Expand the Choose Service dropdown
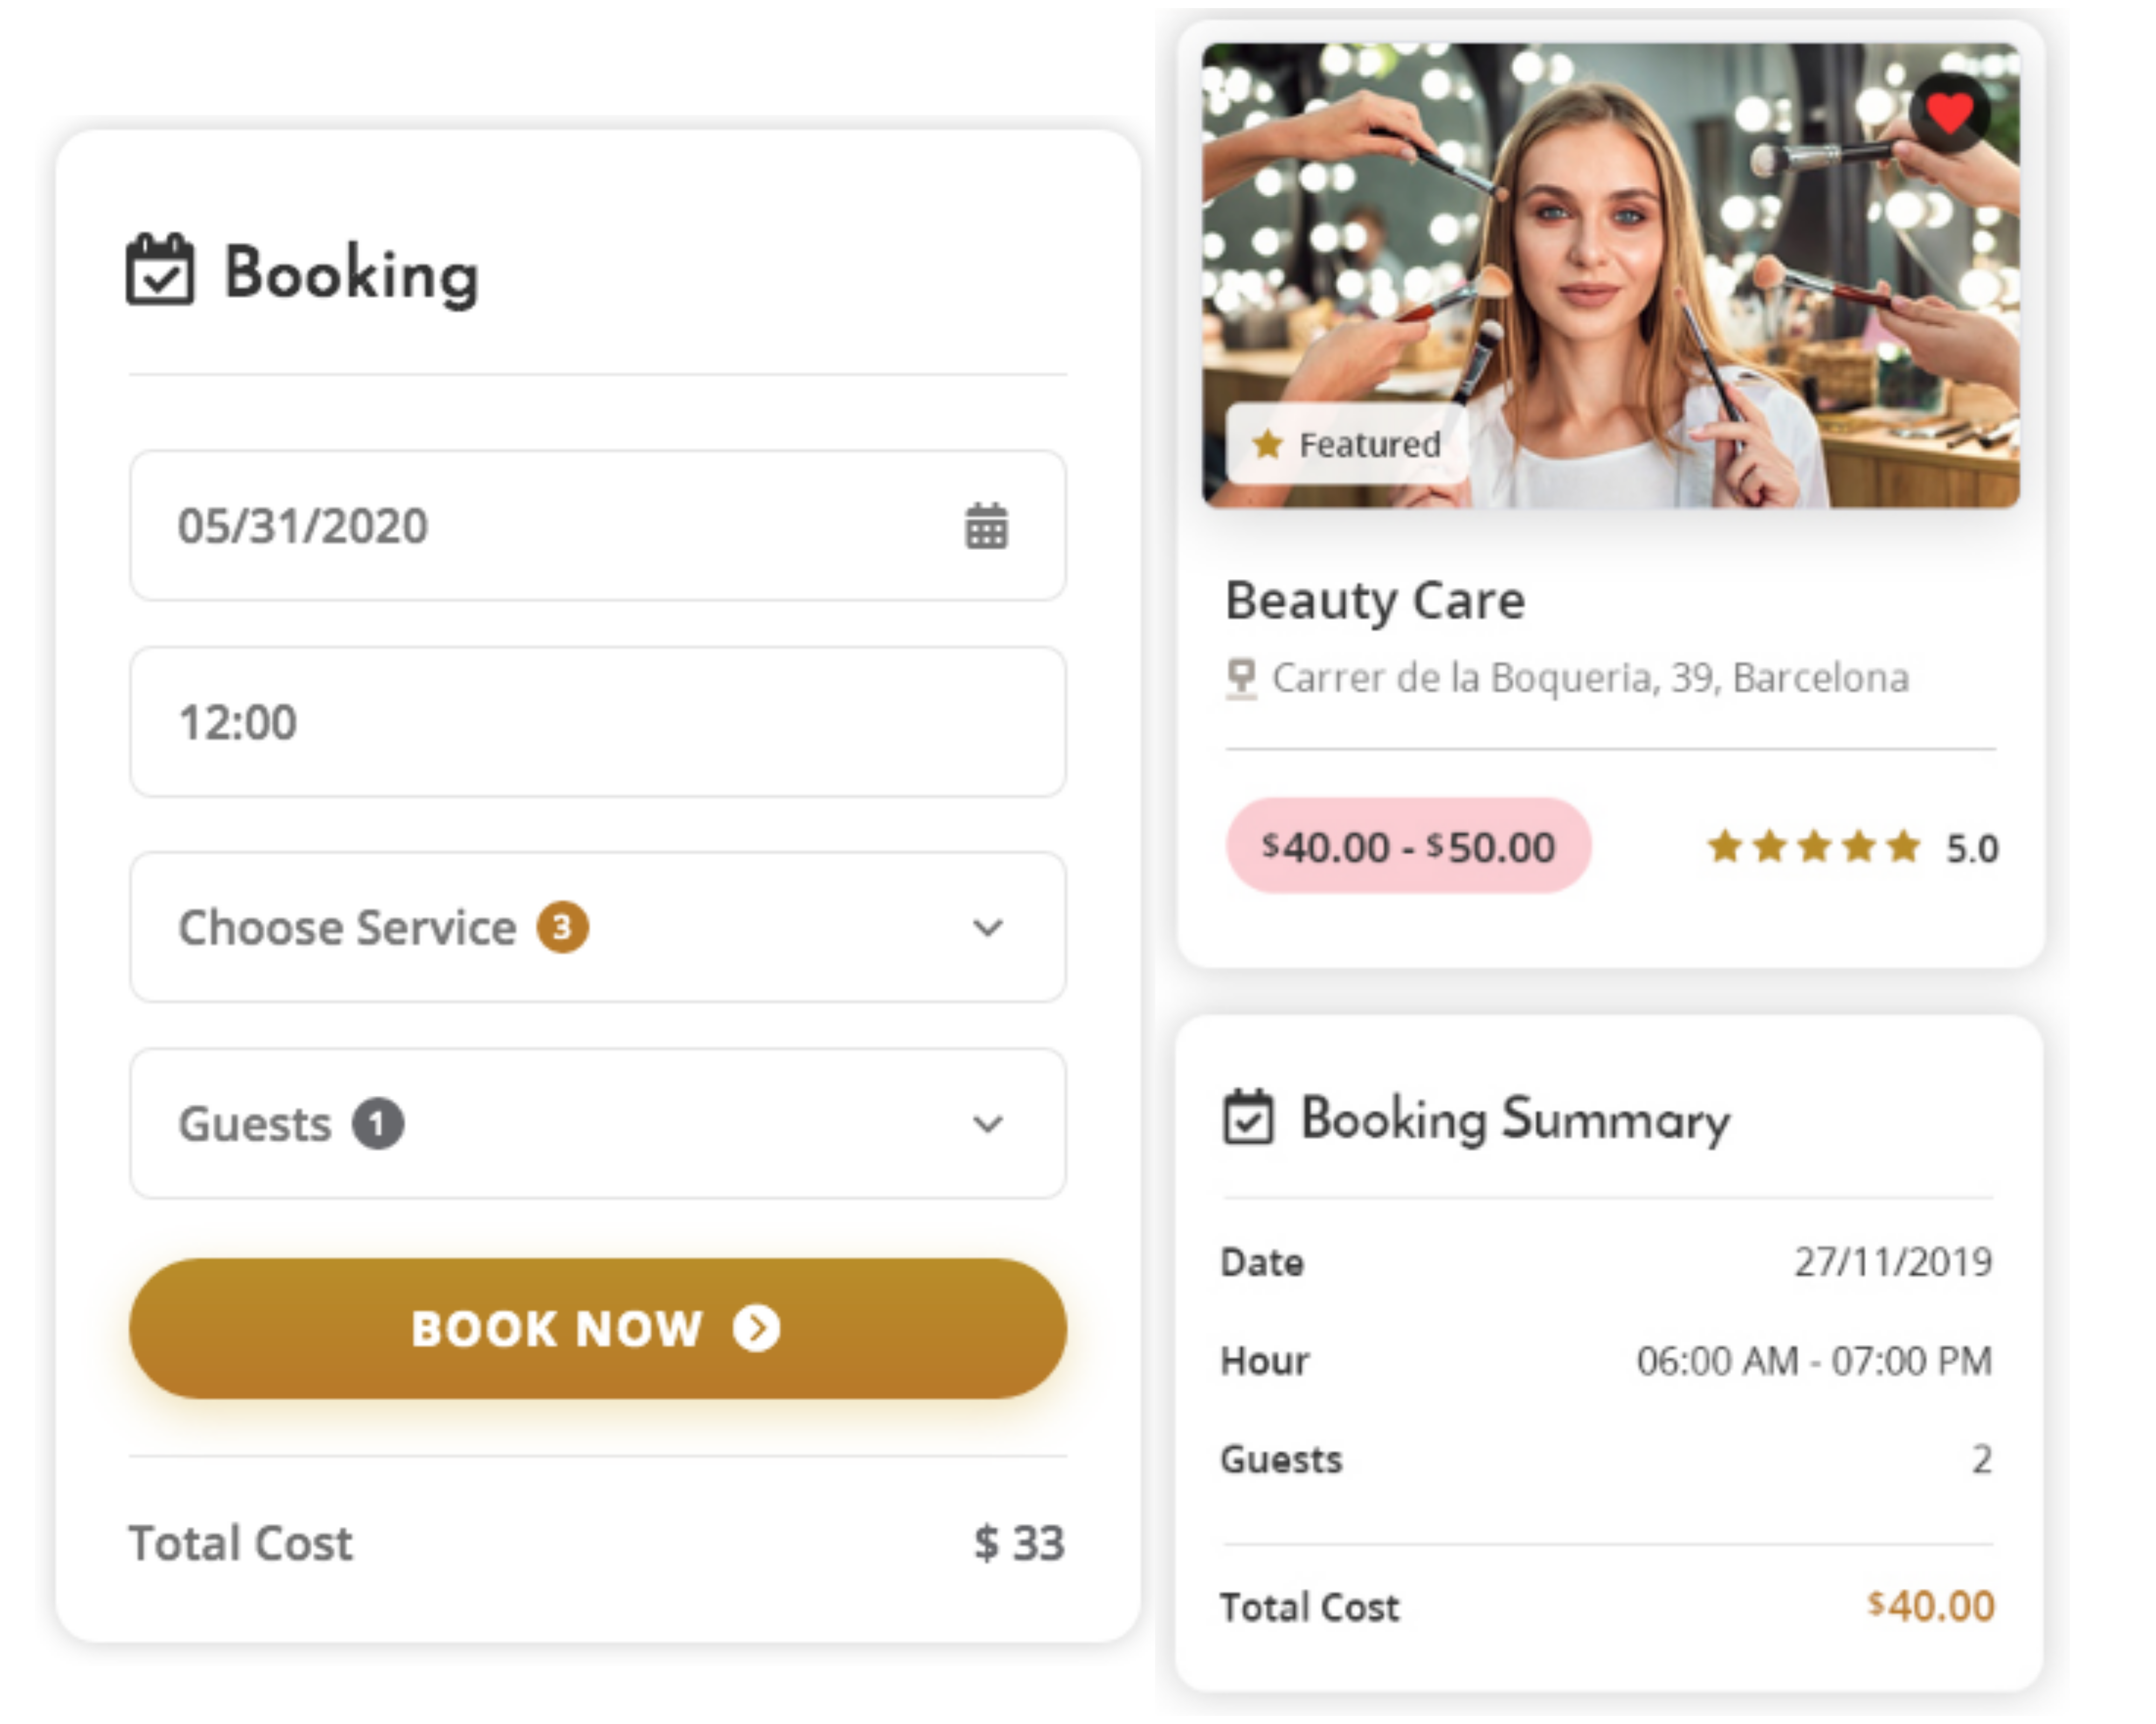Image resolution: width=2156 pixels, height=1724 pixels. 987,928
